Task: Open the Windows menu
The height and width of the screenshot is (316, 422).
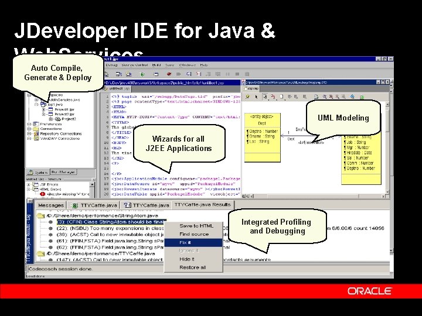Action: point(188,65)
